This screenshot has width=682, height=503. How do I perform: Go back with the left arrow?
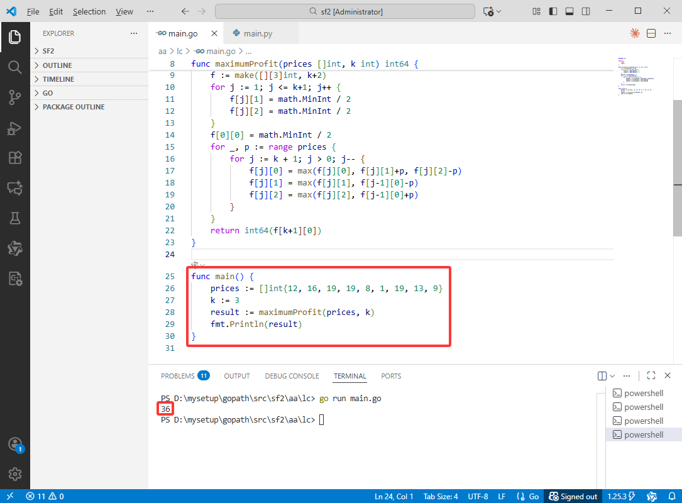(x=185, y=11)
